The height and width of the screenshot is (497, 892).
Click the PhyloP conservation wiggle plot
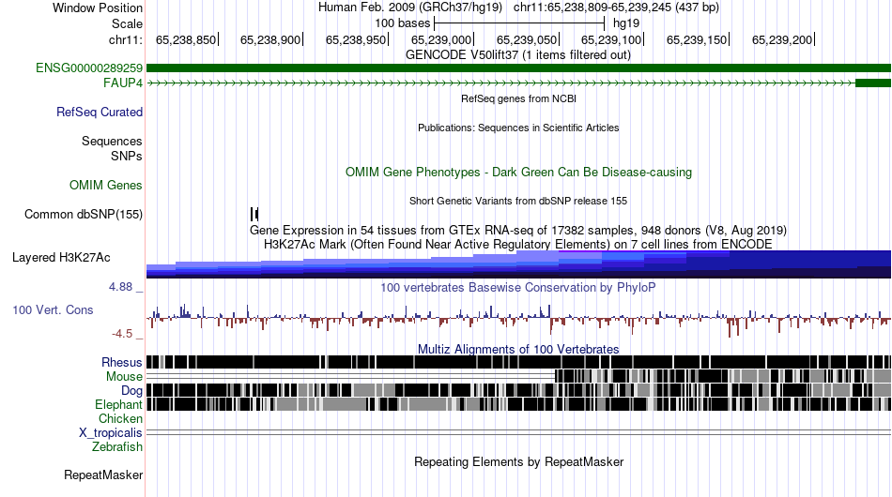coord(518,320)
